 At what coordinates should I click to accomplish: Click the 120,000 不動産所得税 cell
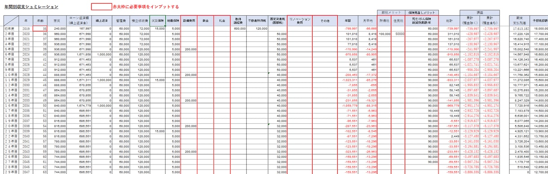pos(257,28)
